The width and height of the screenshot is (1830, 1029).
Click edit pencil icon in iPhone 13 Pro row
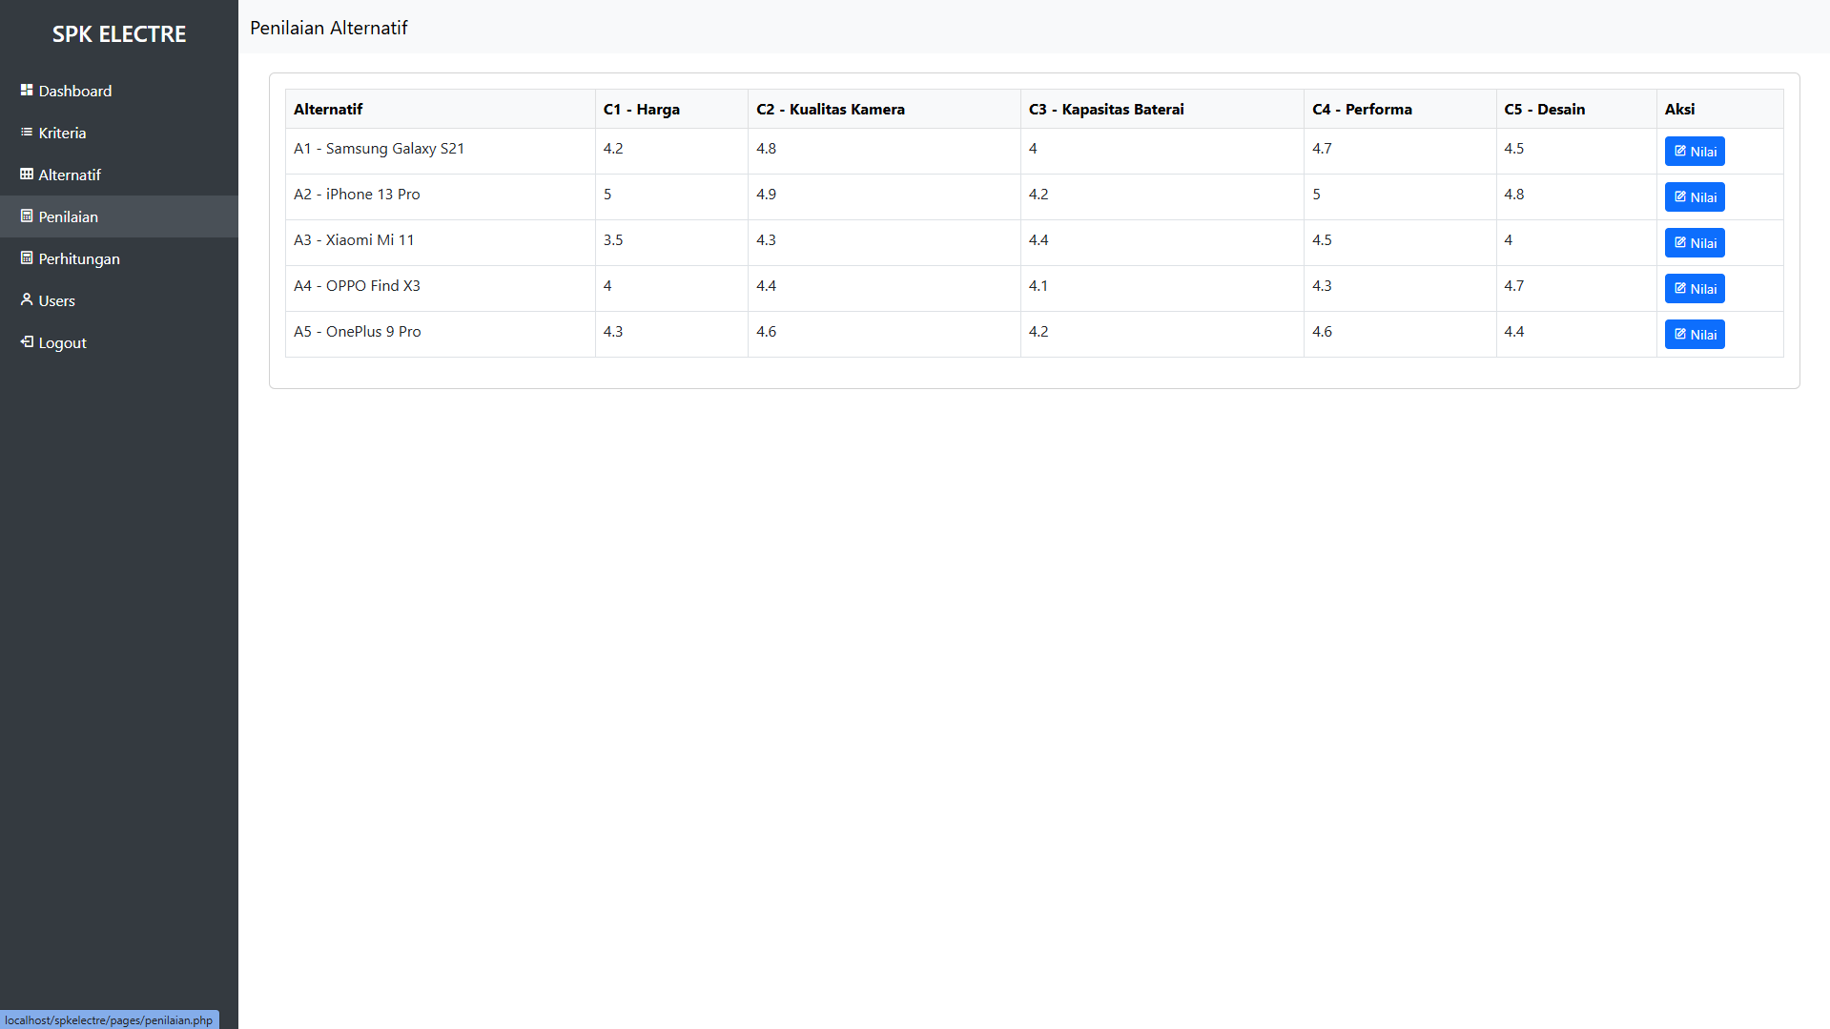(x=1680, y=196)
